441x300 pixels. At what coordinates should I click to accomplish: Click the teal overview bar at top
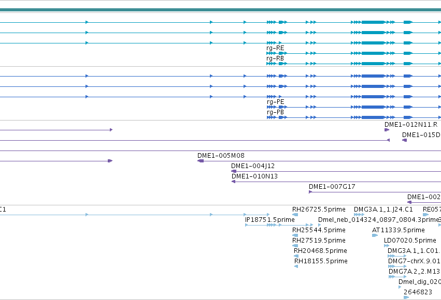coord(221,10)
